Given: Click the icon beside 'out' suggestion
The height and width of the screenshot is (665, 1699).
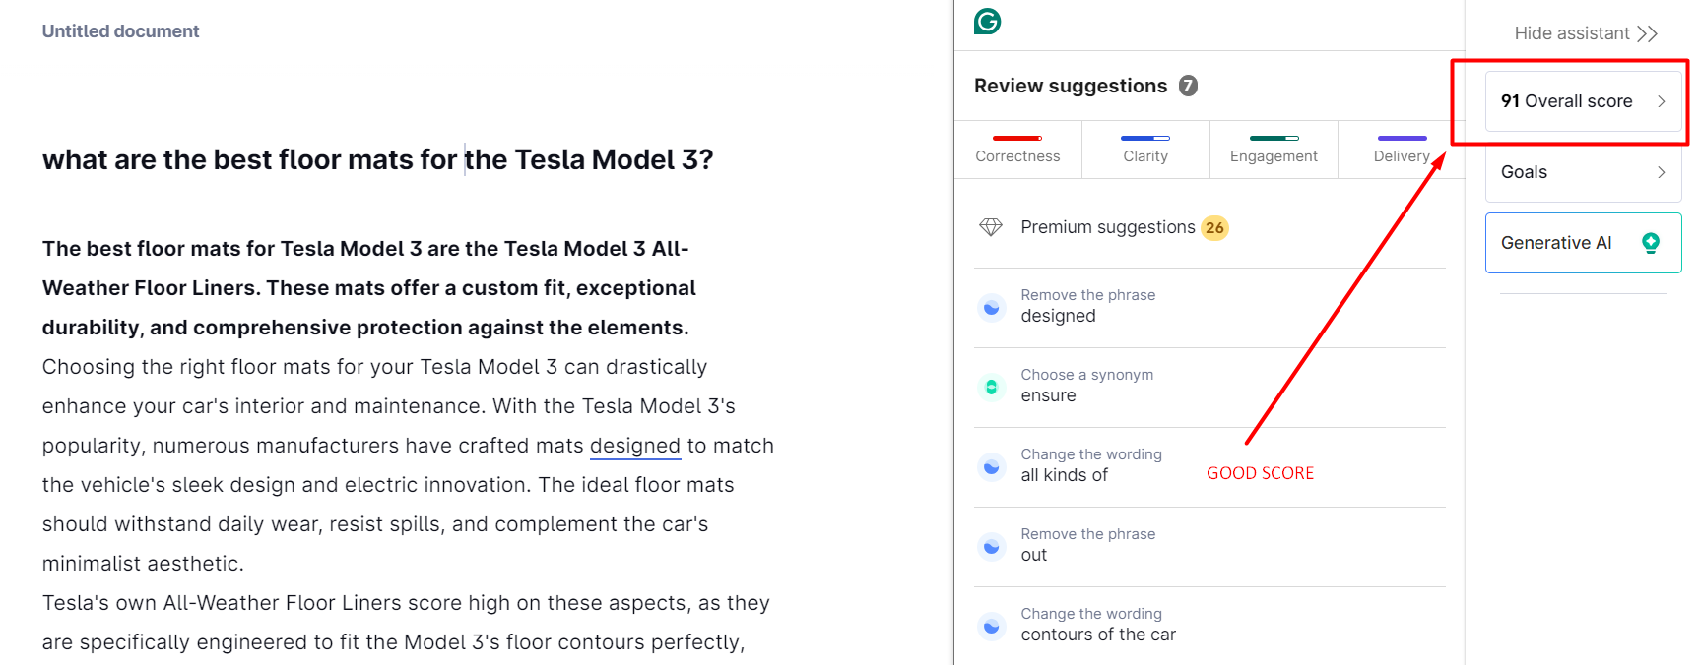Looking at the screenshot, I should (x=992, y=546).
